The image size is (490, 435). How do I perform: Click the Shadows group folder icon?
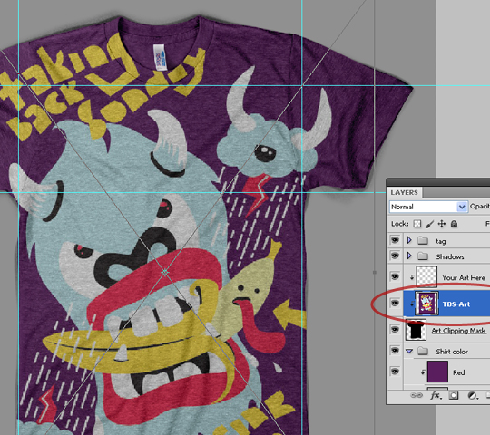[x=423, y=256]
